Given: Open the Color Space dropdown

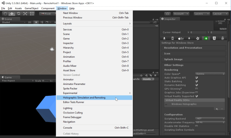Looking at the screenshot, I should (x=210, y=74).
